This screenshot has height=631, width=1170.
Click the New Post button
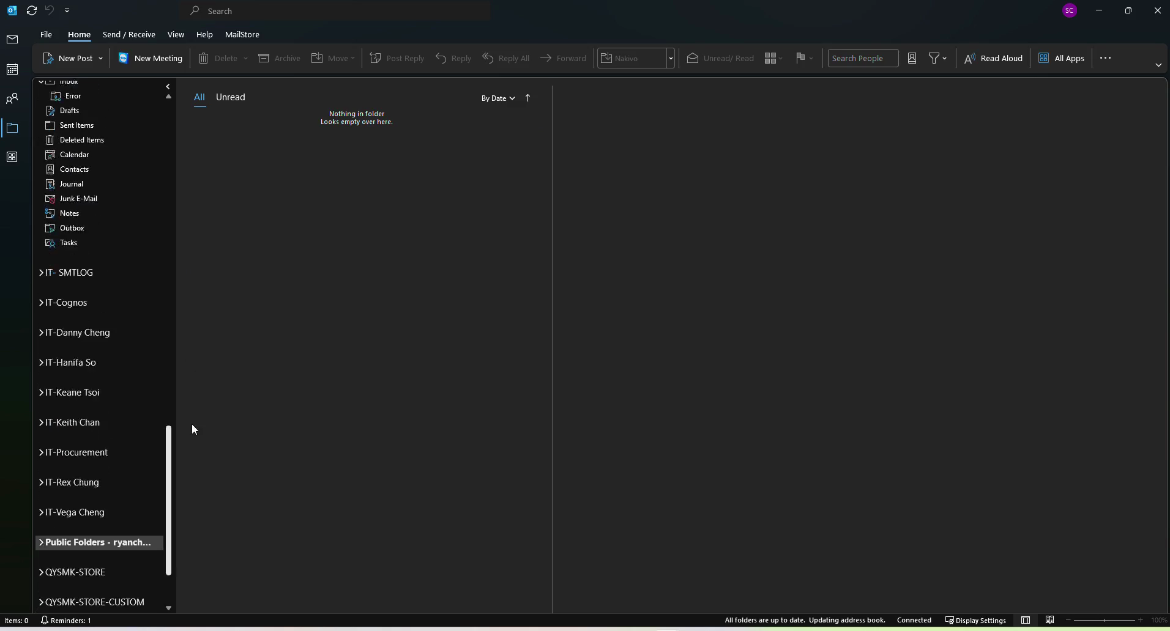[68, 58]
